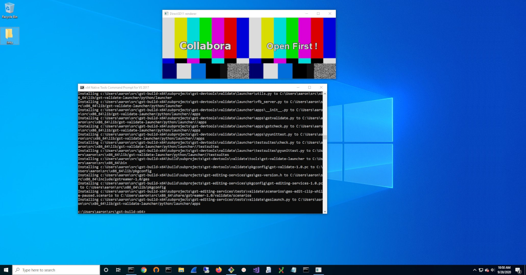The image size is (526, 275).
Task: Launch Google Chrome from the taskbar
Action: 144,270
